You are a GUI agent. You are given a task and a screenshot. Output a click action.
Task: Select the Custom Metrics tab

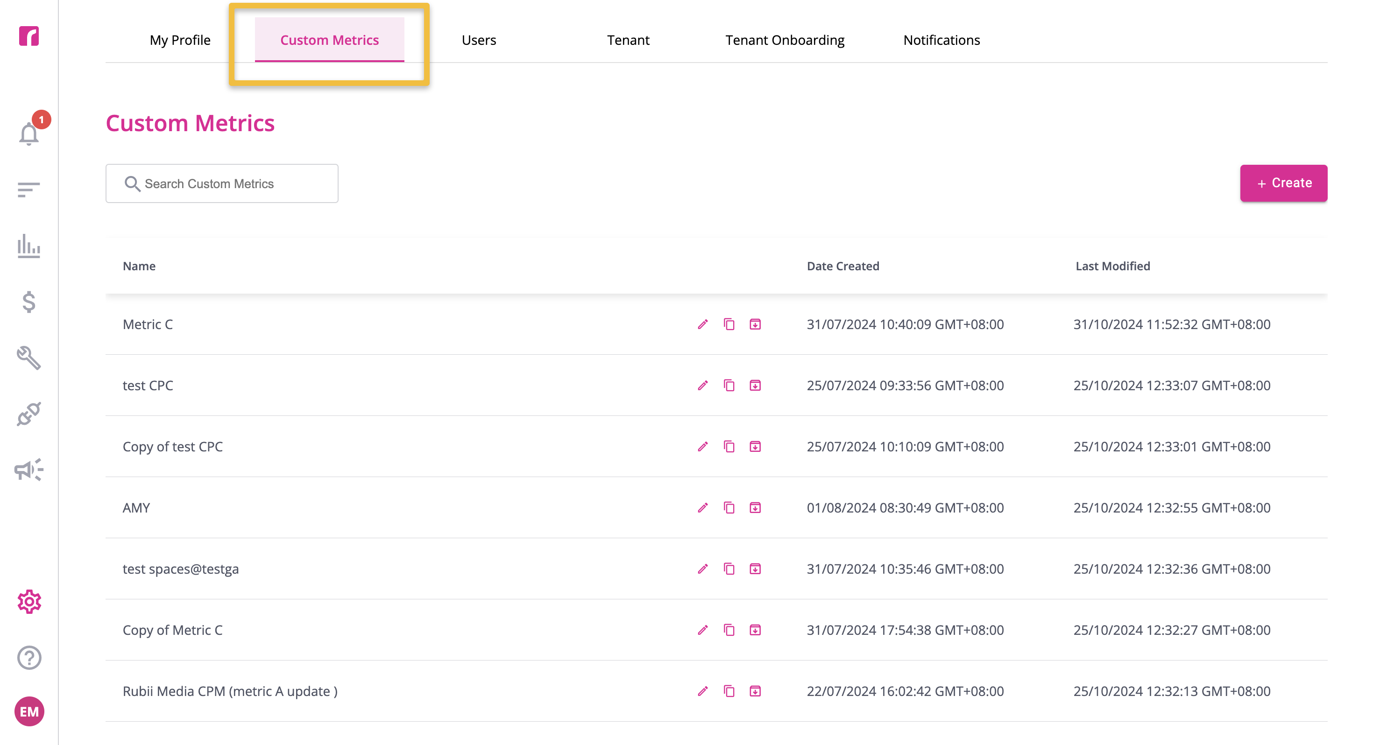pos(329,40)
